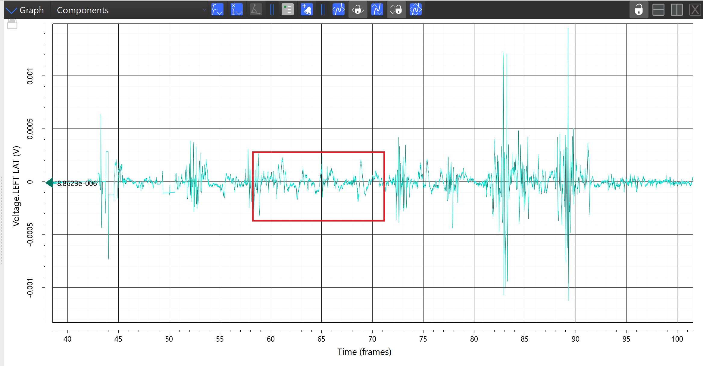This screenshot has height=366, width=703.
Task: Fit the graph horizontally
Action: [x=338, y=10]
